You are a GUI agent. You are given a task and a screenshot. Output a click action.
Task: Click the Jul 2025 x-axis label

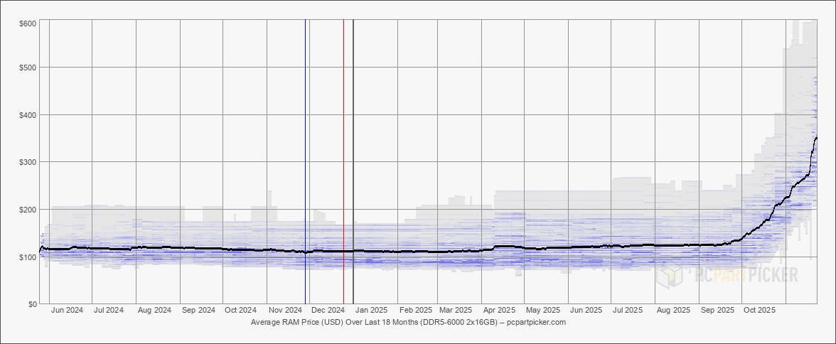(x=628, y=310)
